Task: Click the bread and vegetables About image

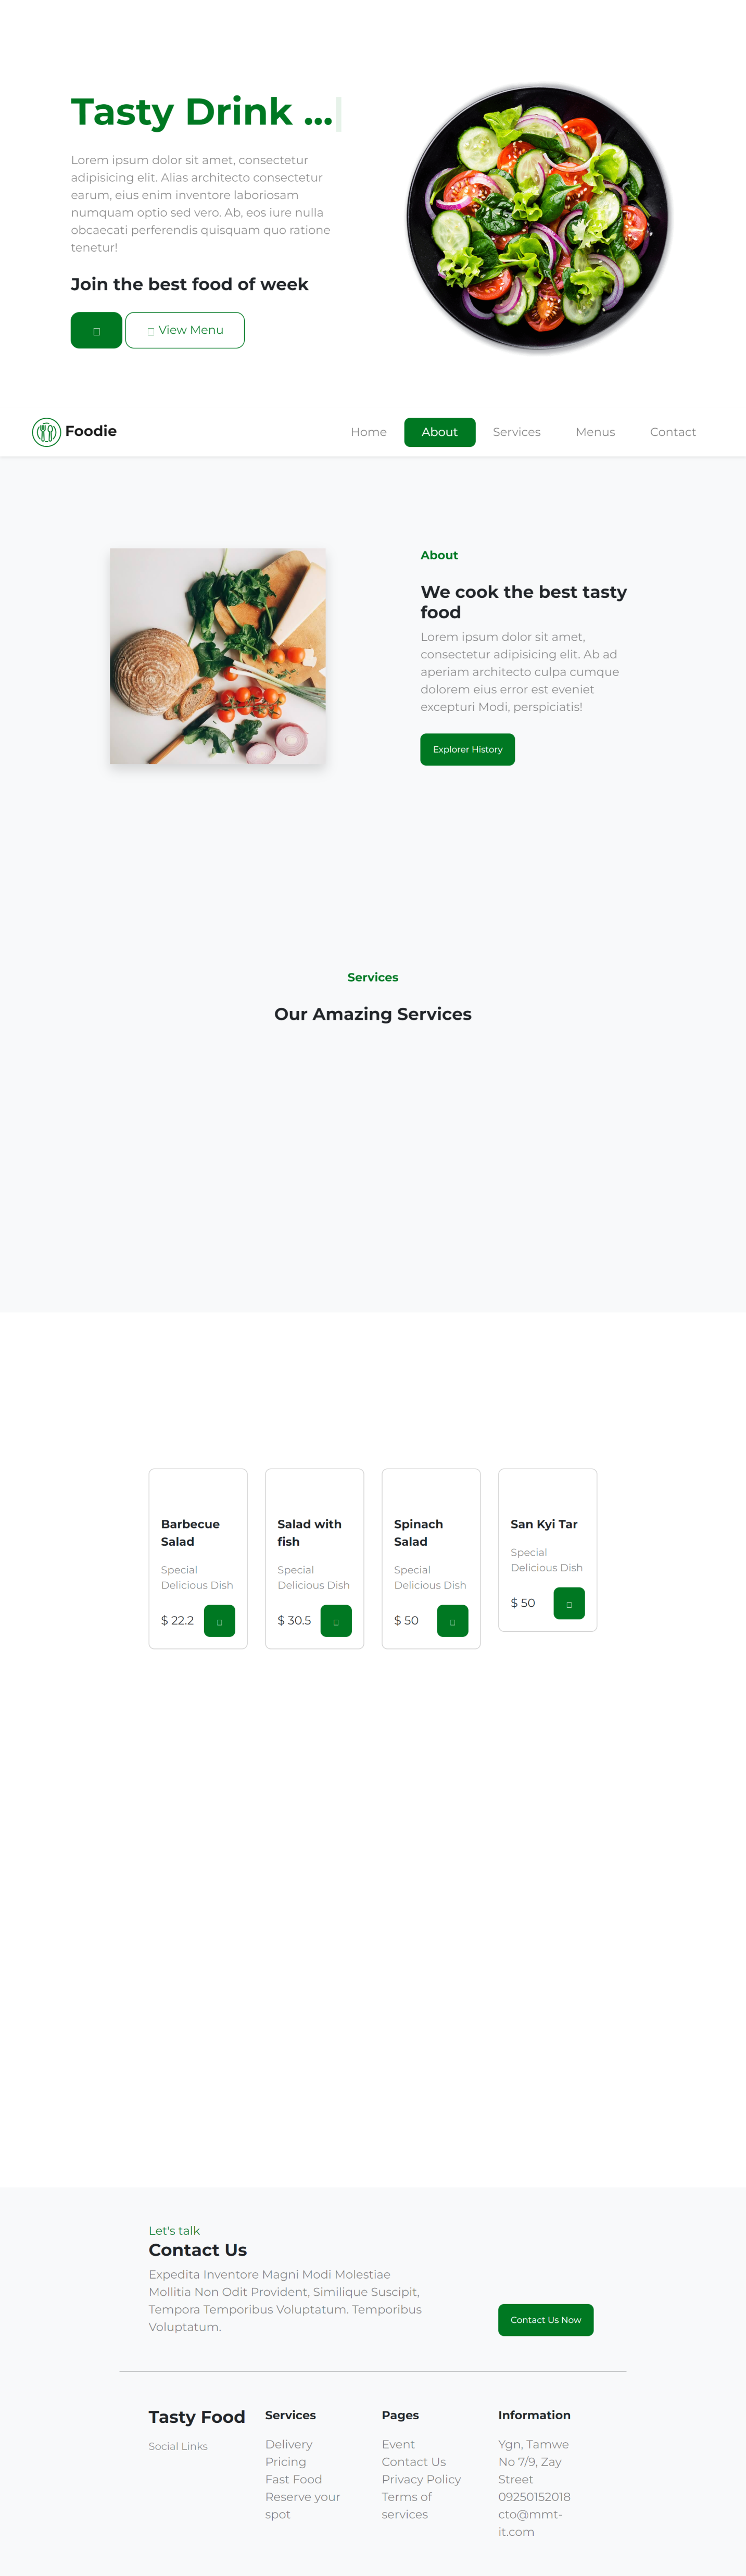Action: [218, 656]
